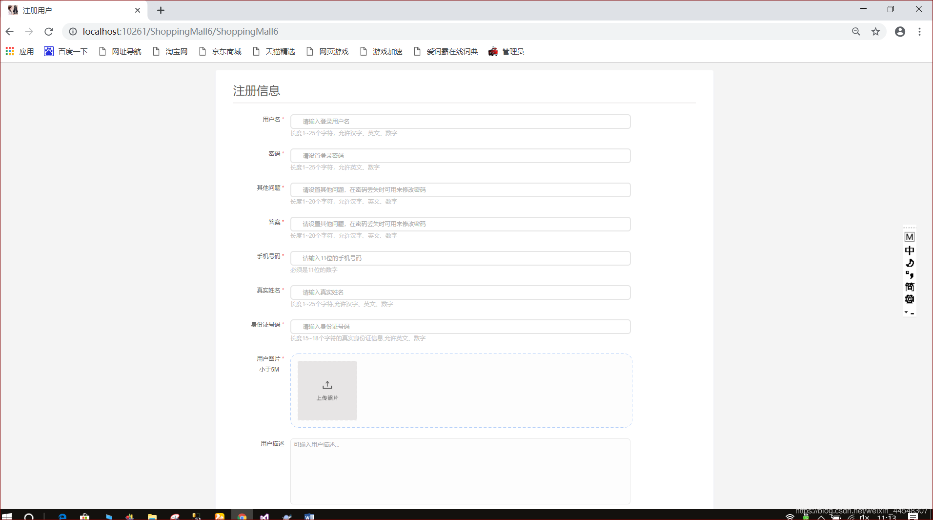This screenshot has width=933, height=520.
Task: Click the browser back arrow icon
Action: pyautogui.click(x=10, y=31)
